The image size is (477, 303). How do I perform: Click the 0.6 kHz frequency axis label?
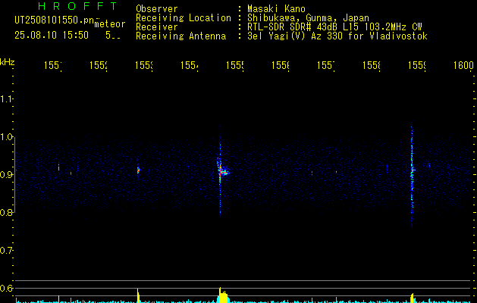[6, 288]
